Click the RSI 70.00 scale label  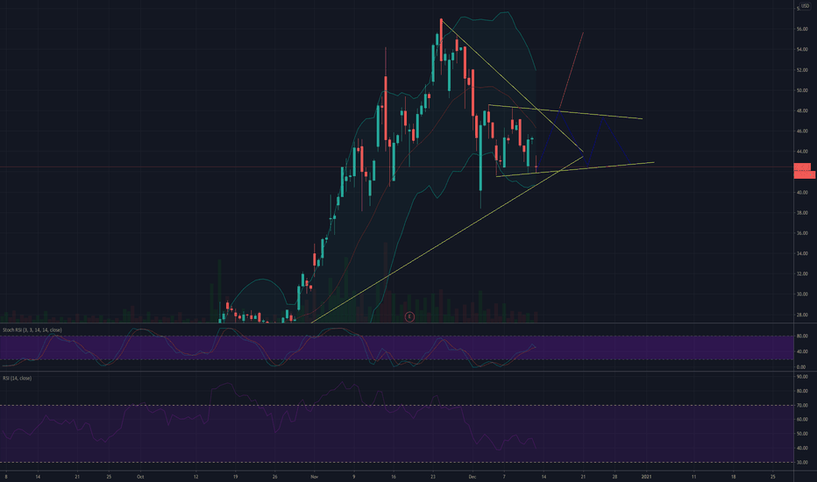[x=802, y=406]
